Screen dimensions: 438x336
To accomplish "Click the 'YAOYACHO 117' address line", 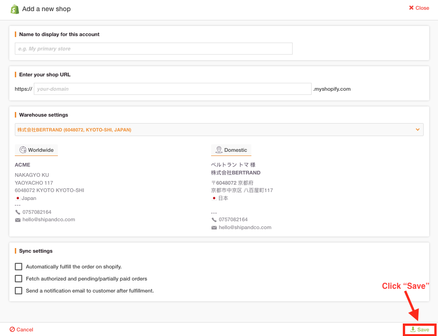I will coord(34,183).
